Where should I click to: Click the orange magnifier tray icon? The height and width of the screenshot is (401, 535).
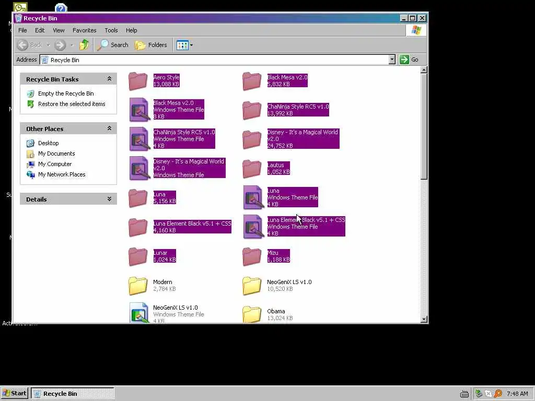click(x=498, y=394)
